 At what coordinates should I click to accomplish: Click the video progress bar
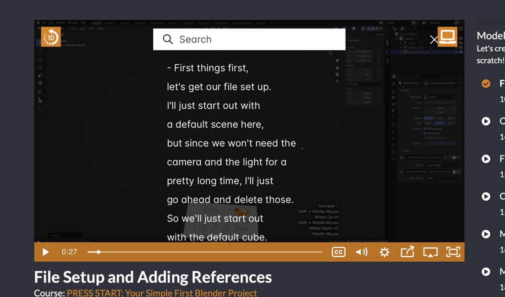[204, 252]
